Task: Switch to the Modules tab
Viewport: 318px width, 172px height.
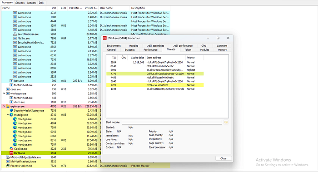Action: pyautogui.click(x=204, y=49)
